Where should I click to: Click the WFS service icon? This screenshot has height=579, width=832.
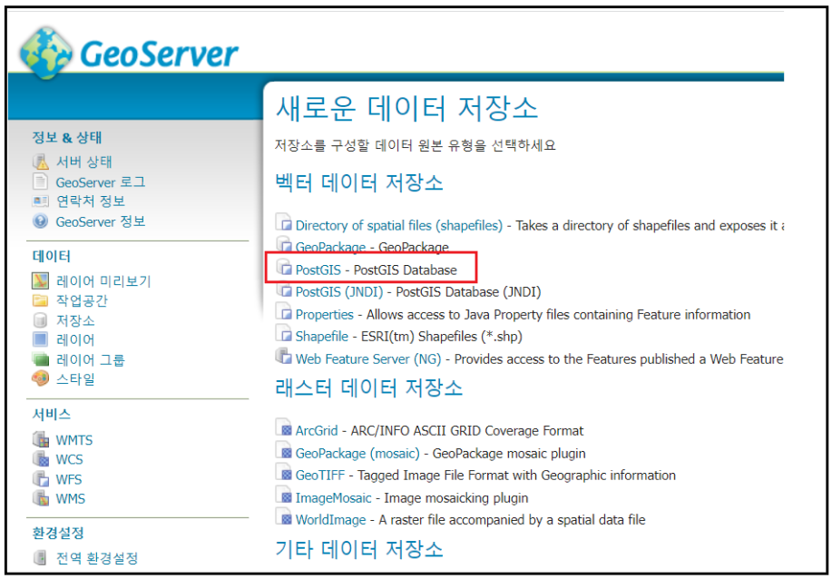[40, 478]
